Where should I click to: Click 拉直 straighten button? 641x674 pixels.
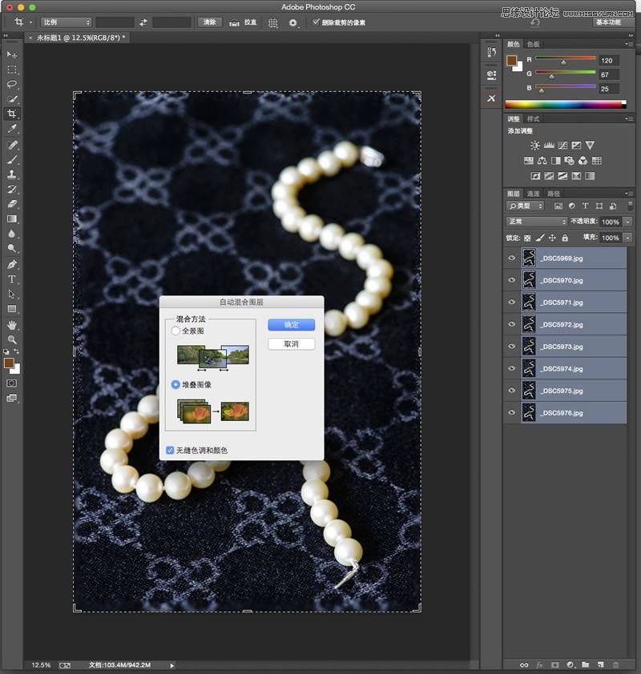click(x=243, y=22)
